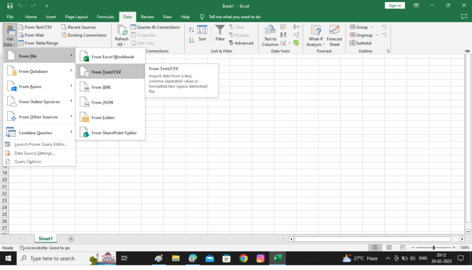Expand From Other Sources submenu
This screenshot has width=472, height=270.
(39, 117)
